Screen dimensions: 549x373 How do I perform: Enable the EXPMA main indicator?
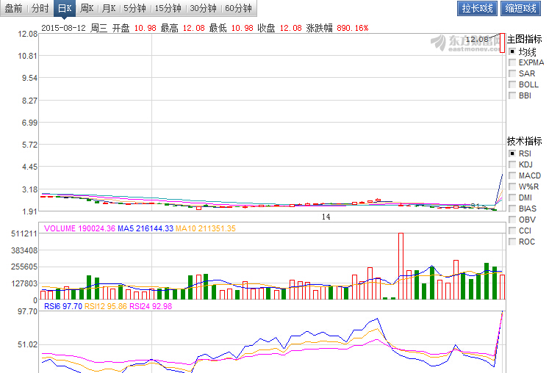[512, 63]
